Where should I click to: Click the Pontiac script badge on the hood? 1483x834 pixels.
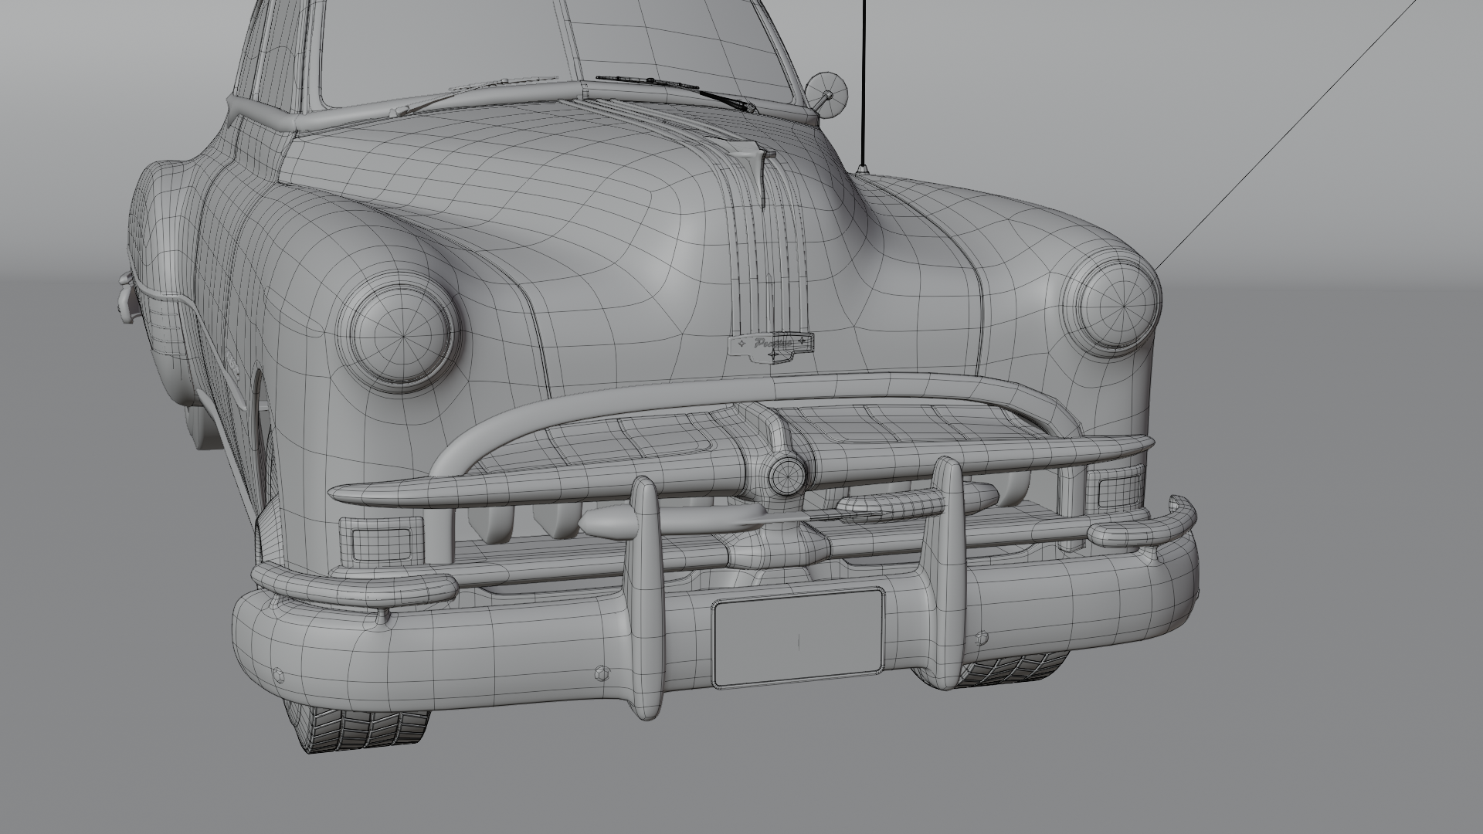(x=772, y=347)
